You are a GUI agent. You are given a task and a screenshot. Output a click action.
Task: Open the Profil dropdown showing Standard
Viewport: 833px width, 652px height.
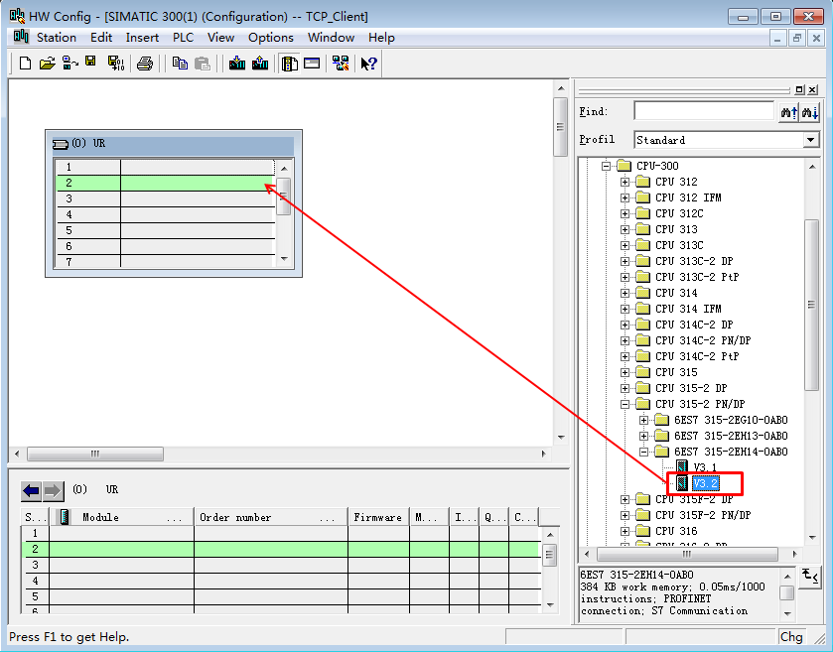811,140
